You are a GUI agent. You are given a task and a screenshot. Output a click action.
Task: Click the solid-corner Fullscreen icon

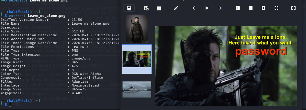pos(293,8)
